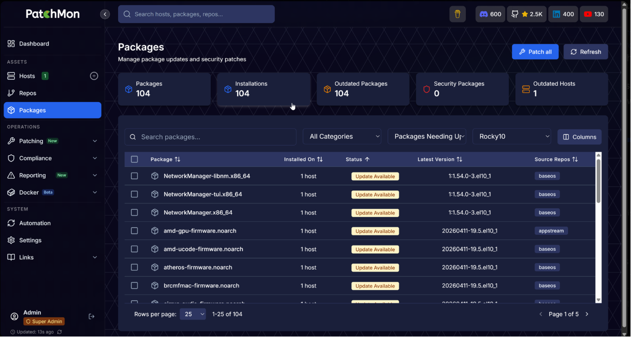This screenshot has height=337, width=631.
Task: Sort by Package column arrows
Action: [177, 159]
